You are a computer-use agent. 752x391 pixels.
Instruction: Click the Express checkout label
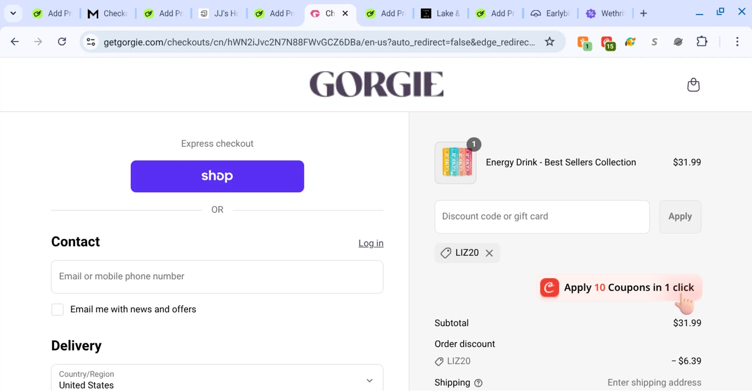coord(217,143)
